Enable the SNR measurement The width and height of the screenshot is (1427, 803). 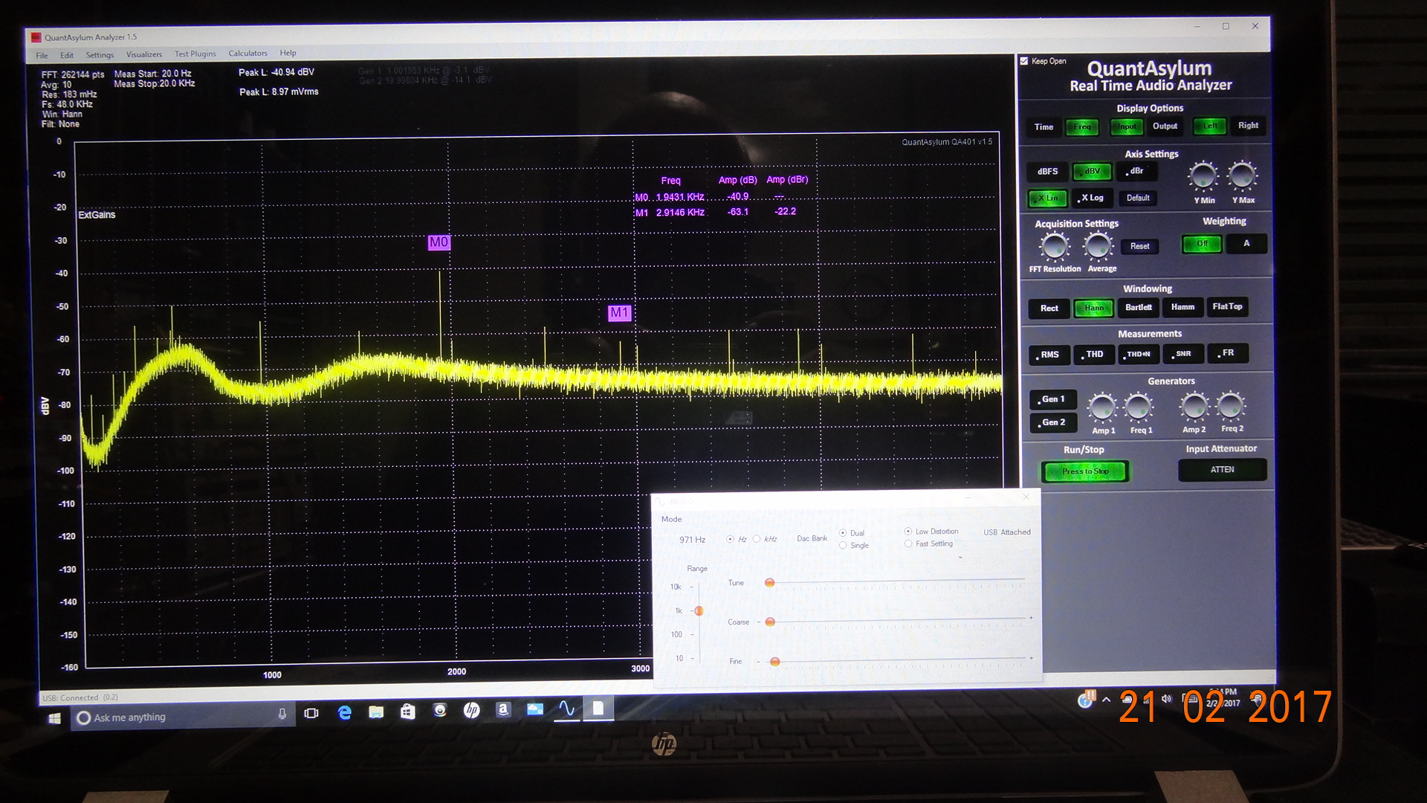(1182, 354)
